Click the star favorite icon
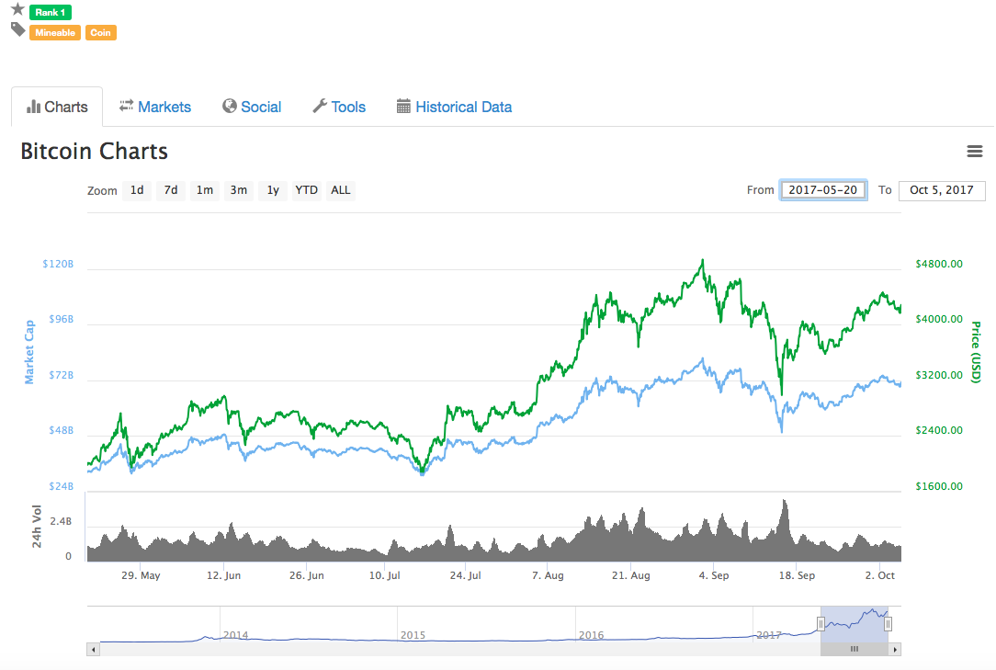Image resolution: width=996 pixels, height=670 pixels. tap(17, 9)
